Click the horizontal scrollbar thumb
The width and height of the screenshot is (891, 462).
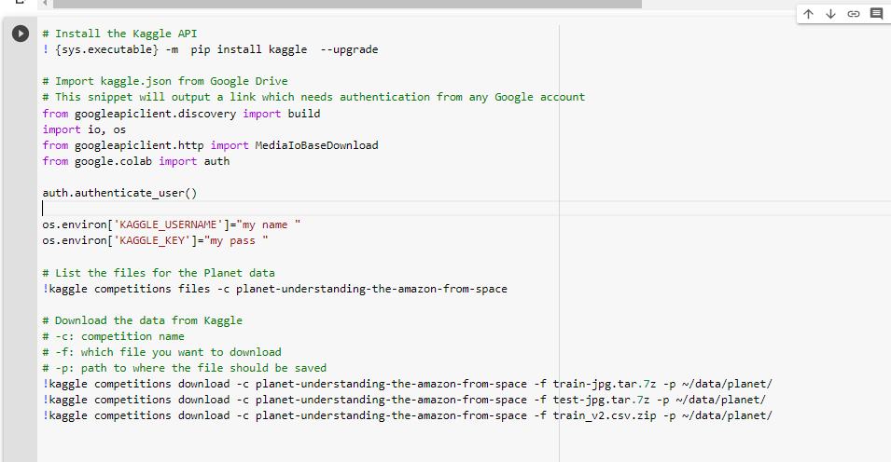(x=345, y=4)
